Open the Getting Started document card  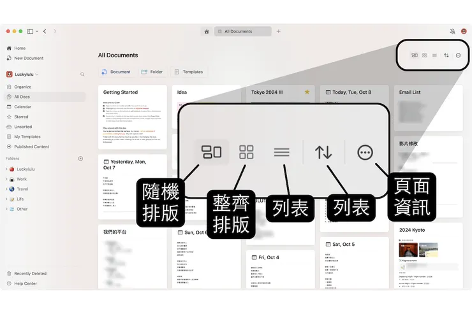click(133, 117)
